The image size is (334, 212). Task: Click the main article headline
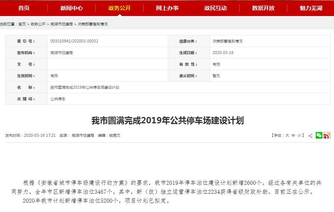(x=168, y=120)
